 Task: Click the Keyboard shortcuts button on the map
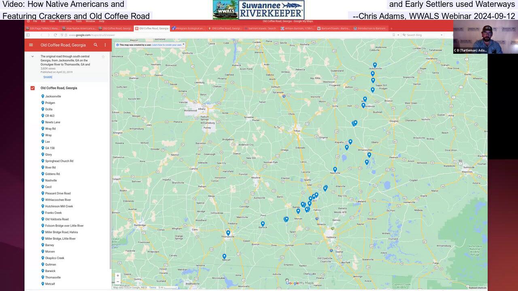click(478, 288)
